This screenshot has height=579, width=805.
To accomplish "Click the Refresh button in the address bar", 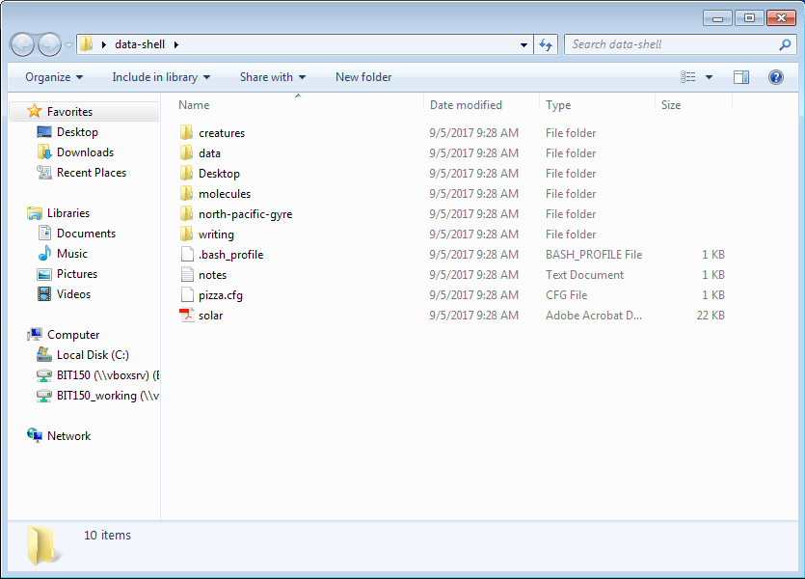I will pyautogui.click(x=546, y=43).
